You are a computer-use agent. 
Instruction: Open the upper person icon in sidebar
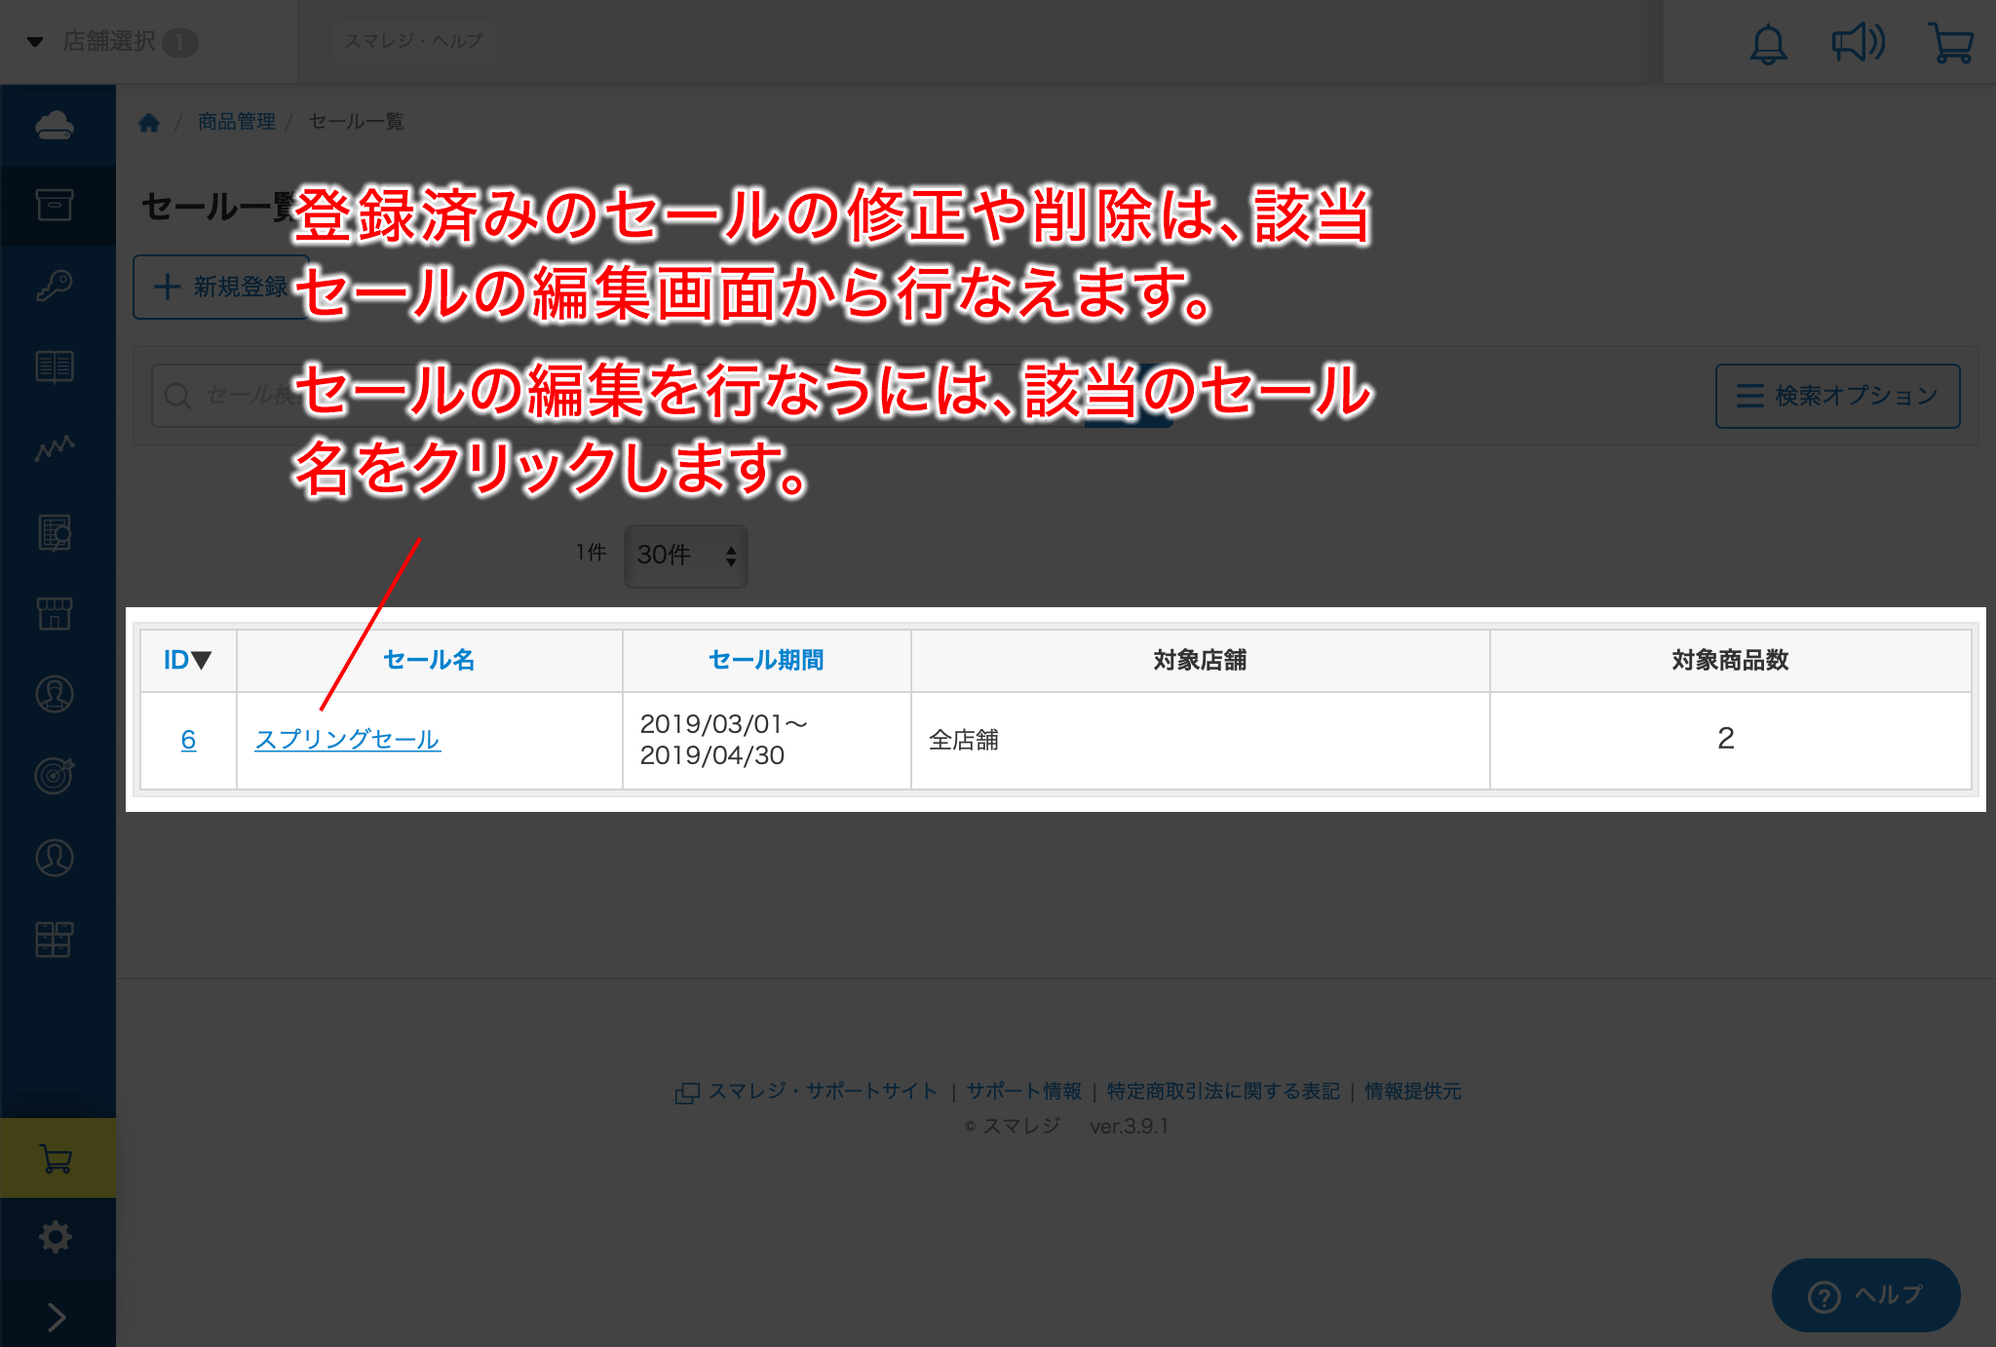55,694
